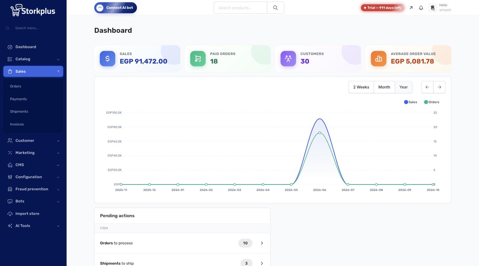Collapse the Sales sidebar menu
The height and width of the screenshot is (266, 479).
coord(33,71)
